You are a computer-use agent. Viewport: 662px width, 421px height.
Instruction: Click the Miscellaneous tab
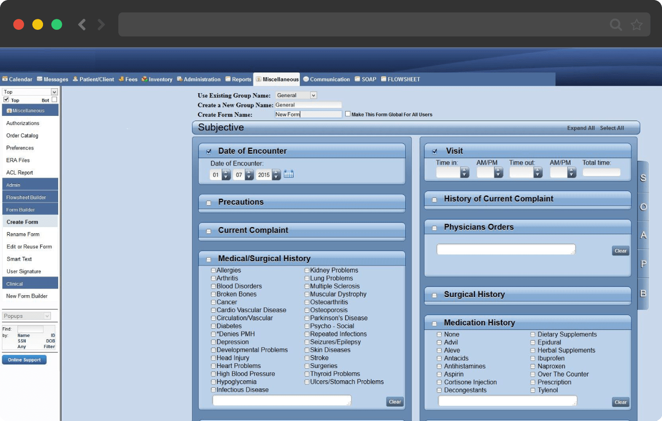277,79
